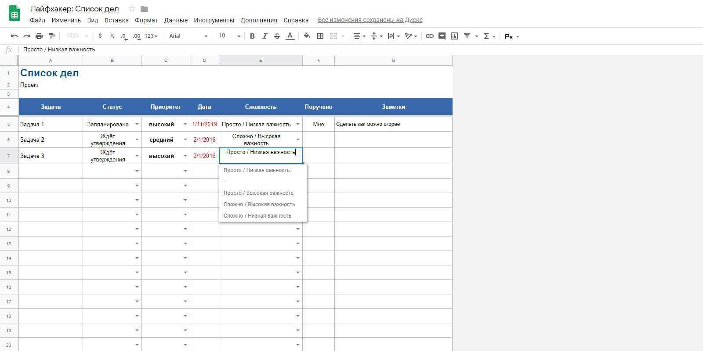
Task: Insert a chart from the toolbar
Action: (454, 36)
